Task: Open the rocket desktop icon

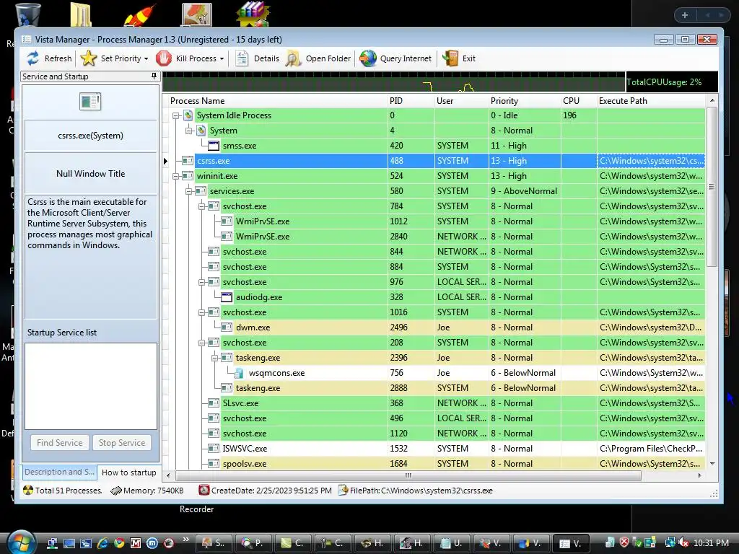Action: 140,14
